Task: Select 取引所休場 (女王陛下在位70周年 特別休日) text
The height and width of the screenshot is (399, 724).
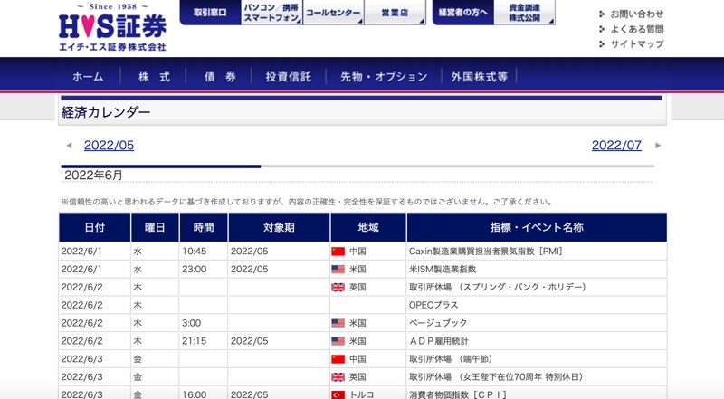Action: click(x=497, y=377)
